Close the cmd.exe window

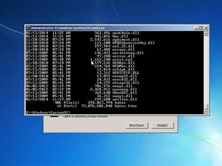(x=206, y=28)
